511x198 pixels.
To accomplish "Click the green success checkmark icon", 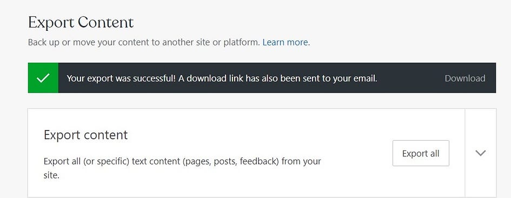I will [x=43, y=78].
